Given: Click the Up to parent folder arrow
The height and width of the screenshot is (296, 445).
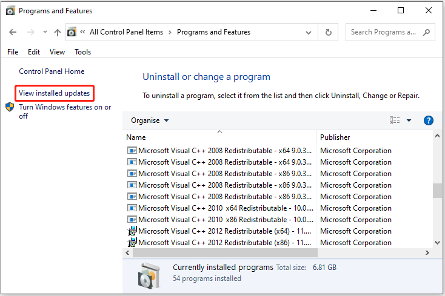Looking at the screenshot, I should click(x=58, y=32).
